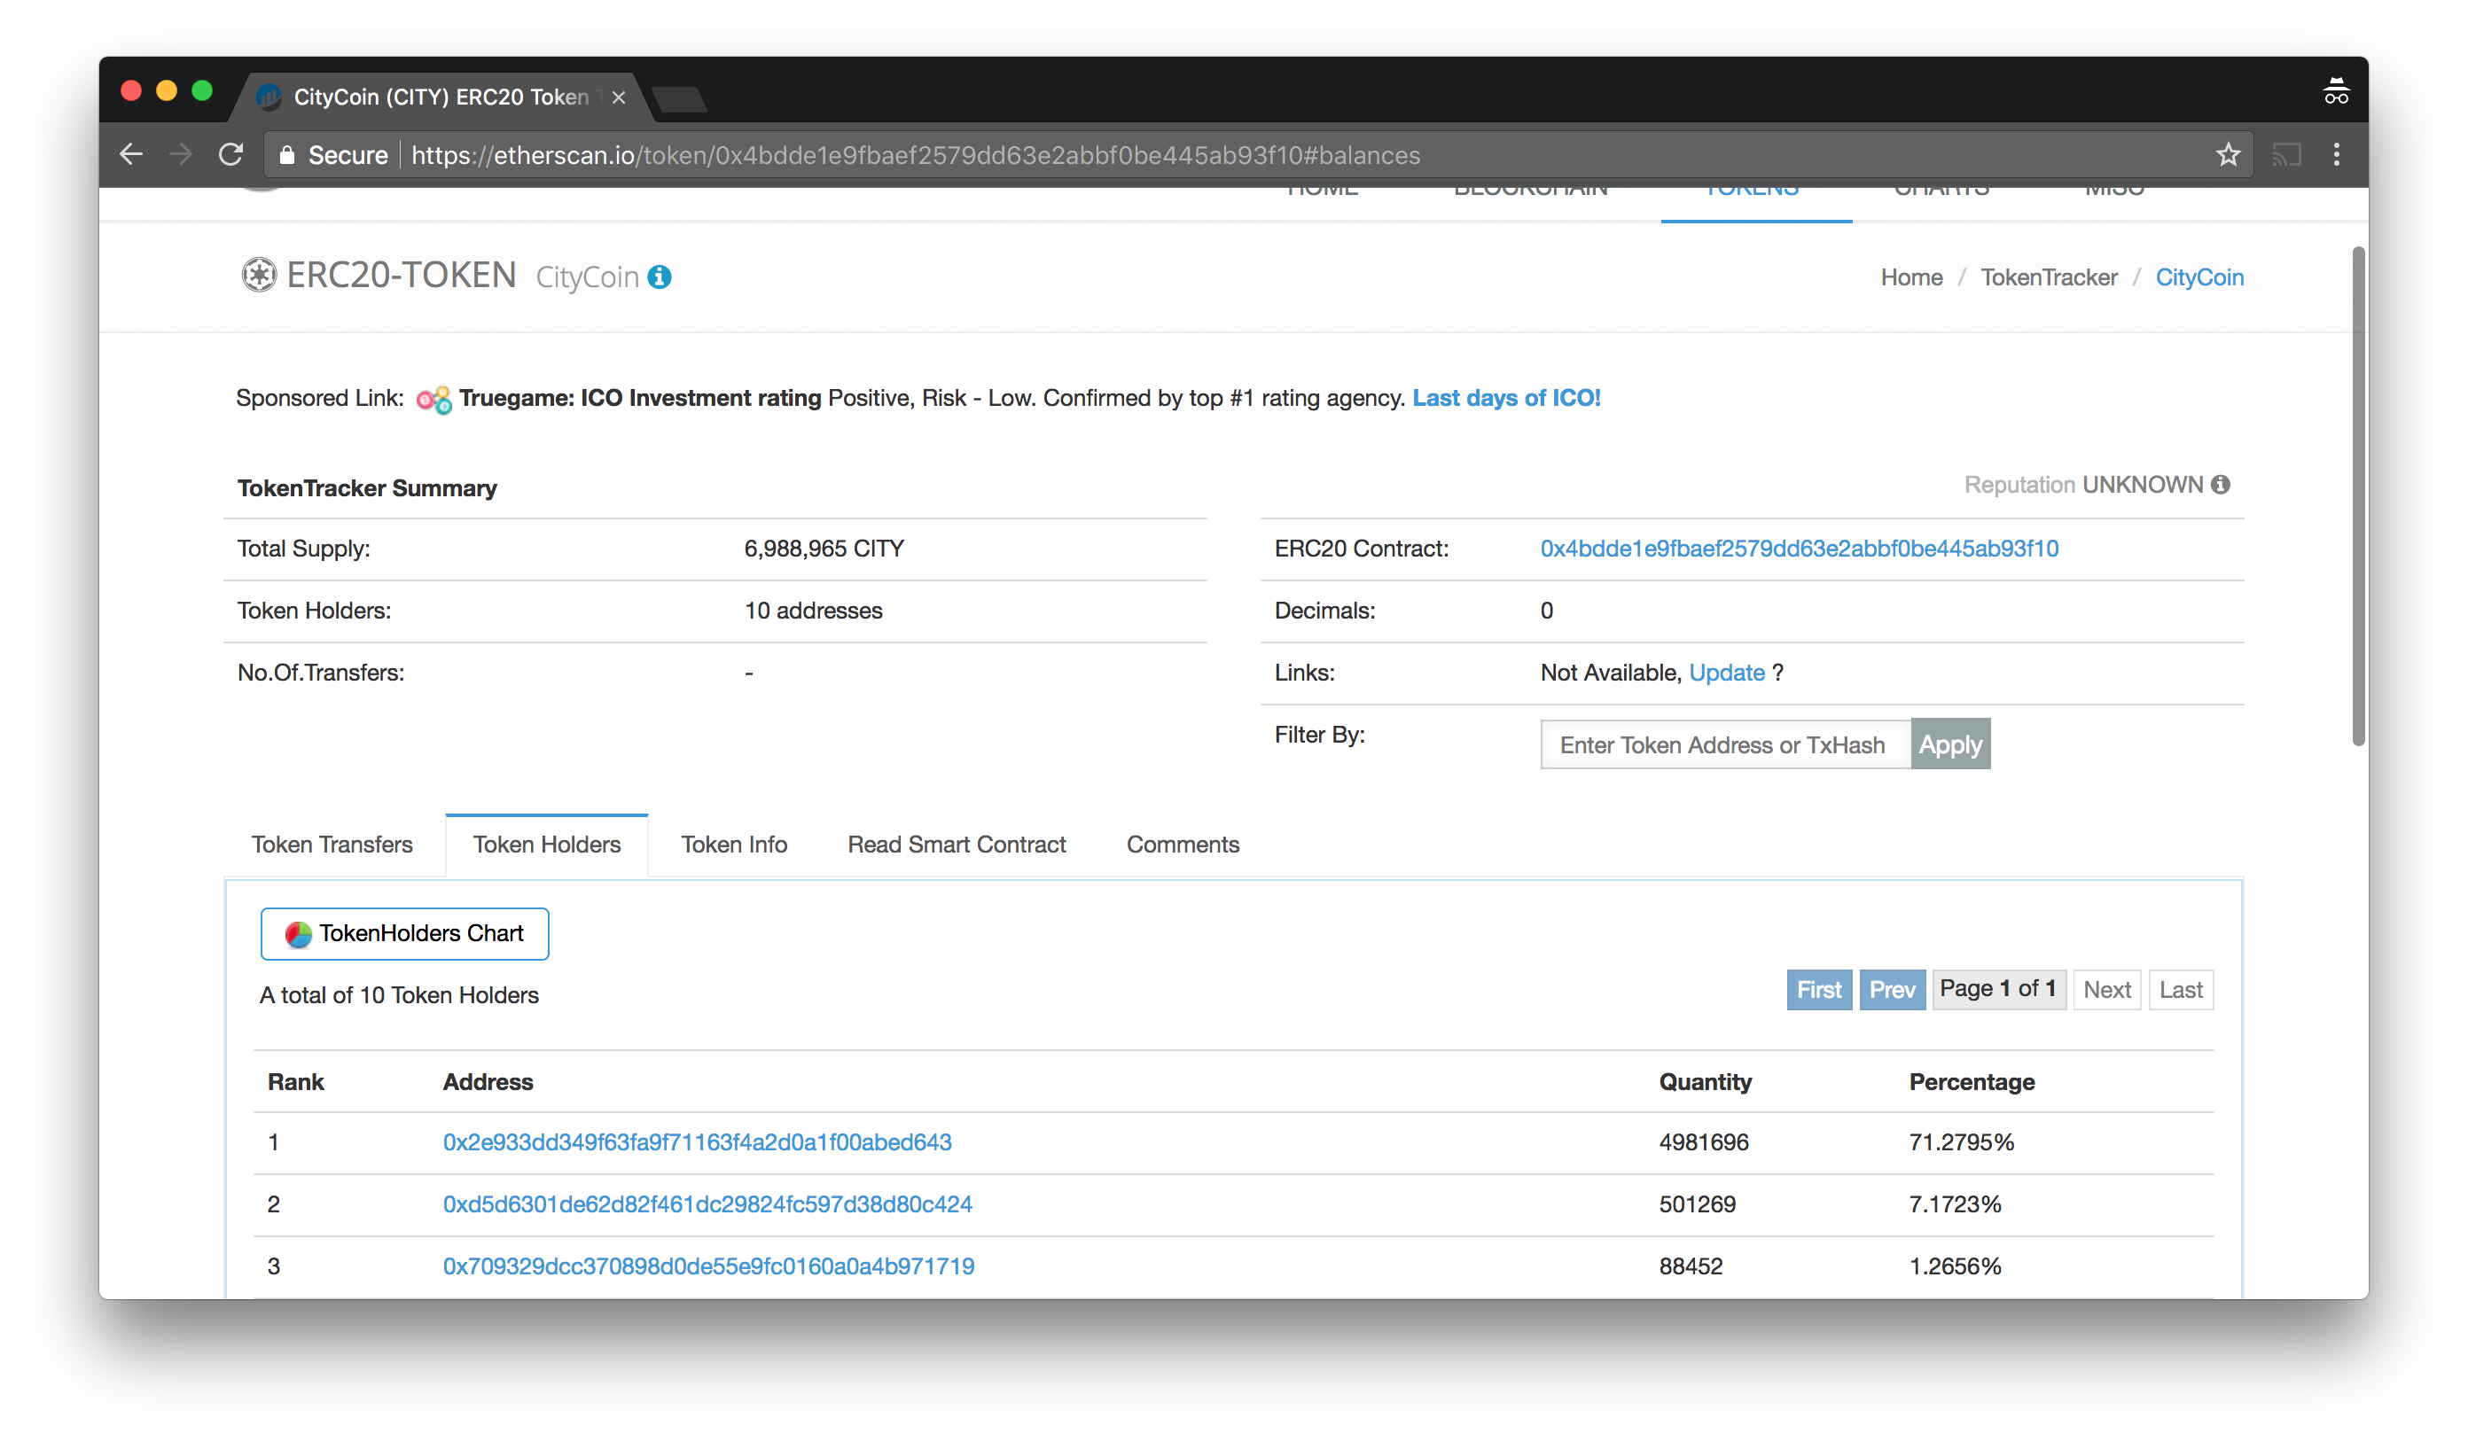Open the Comments tab

1182,844
